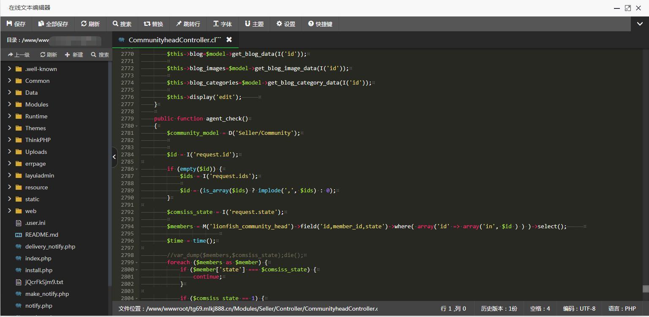This screenshot has height=317, width=649.
Task: Collapse the file sidebar panel arrow
Action: [x=114, y=157]
